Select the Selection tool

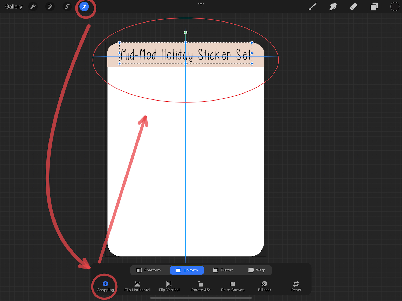click(67, 6)
